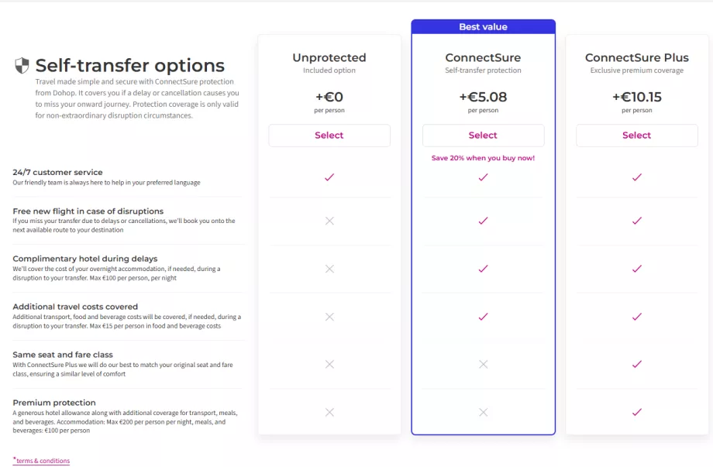Image resolution: width=713 pixels, height=467 pixels.
Task: Click the 24/7 customer service checkmark under ConnectSure
Action: tap(483, 177)
